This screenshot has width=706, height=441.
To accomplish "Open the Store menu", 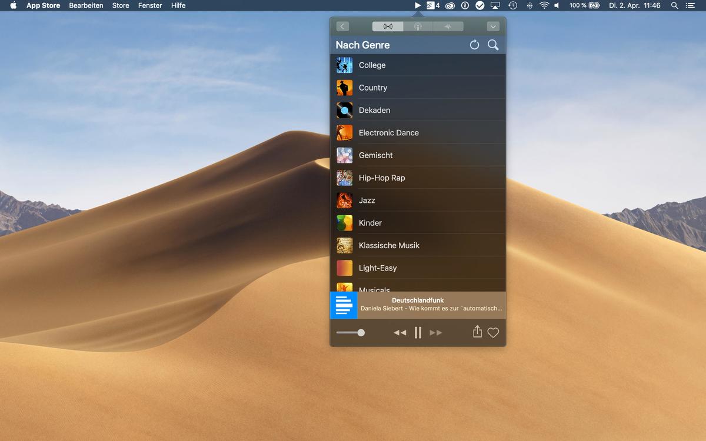I will 121,5.
